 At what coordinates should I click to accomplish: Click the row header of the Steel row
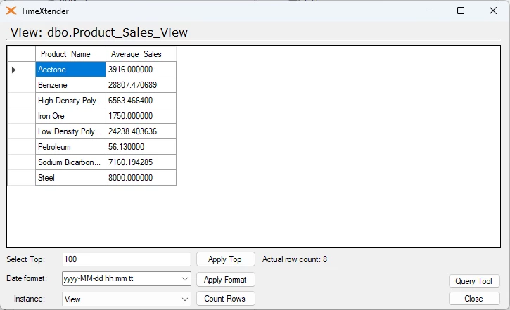(x=22, y=178)
